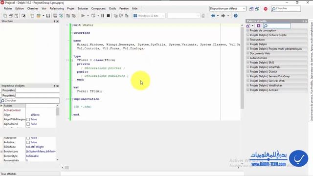Open the dropdown arrow next to the Run button

[x=88, y=16]
